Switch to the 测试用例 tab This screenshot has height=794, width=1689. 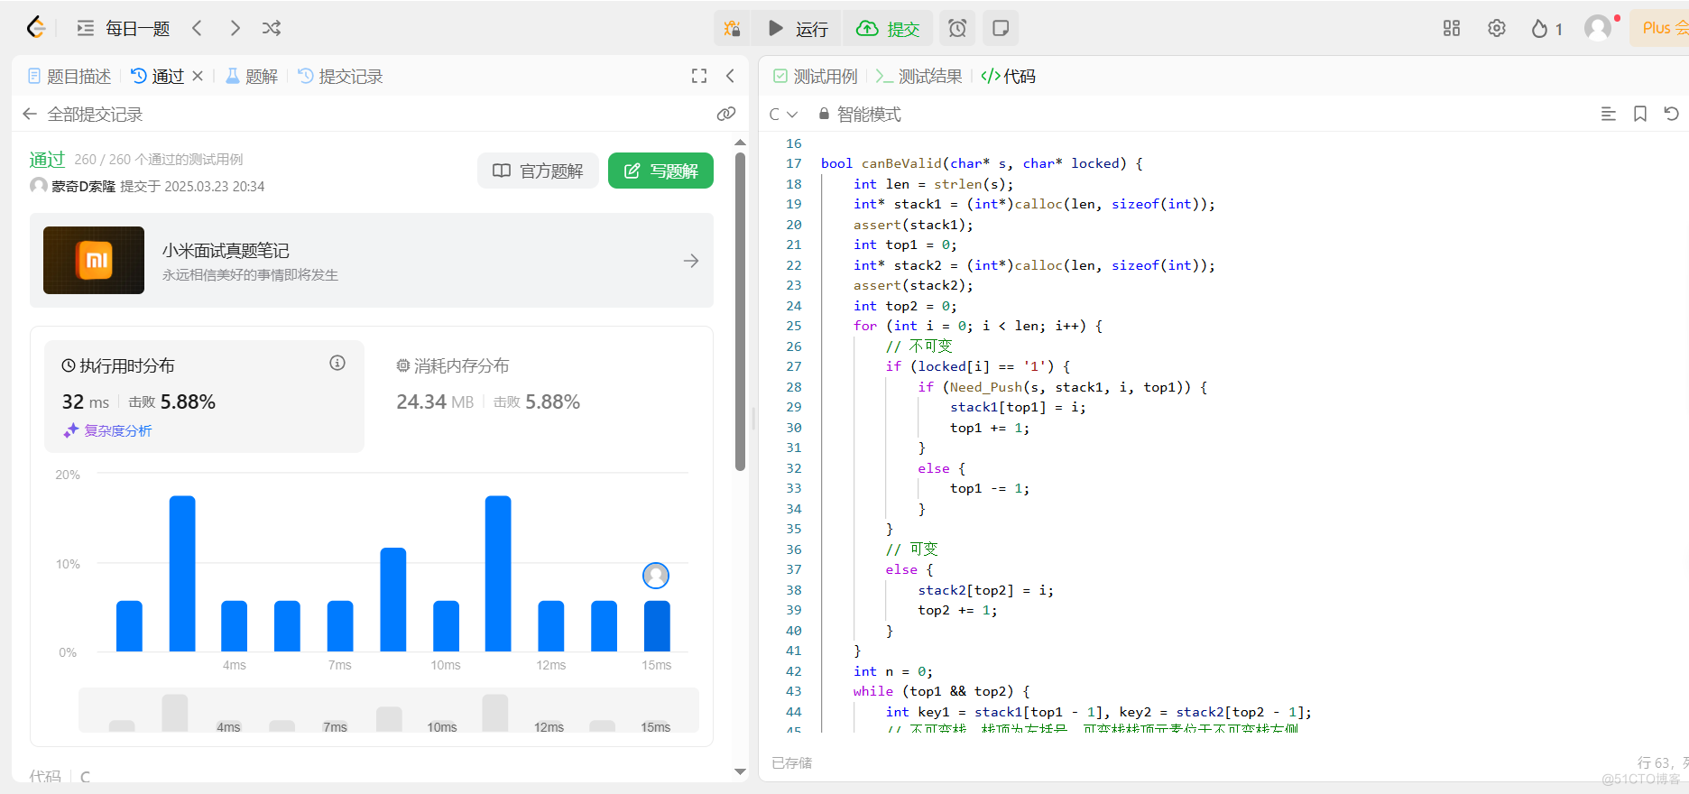tap(816, 77)
